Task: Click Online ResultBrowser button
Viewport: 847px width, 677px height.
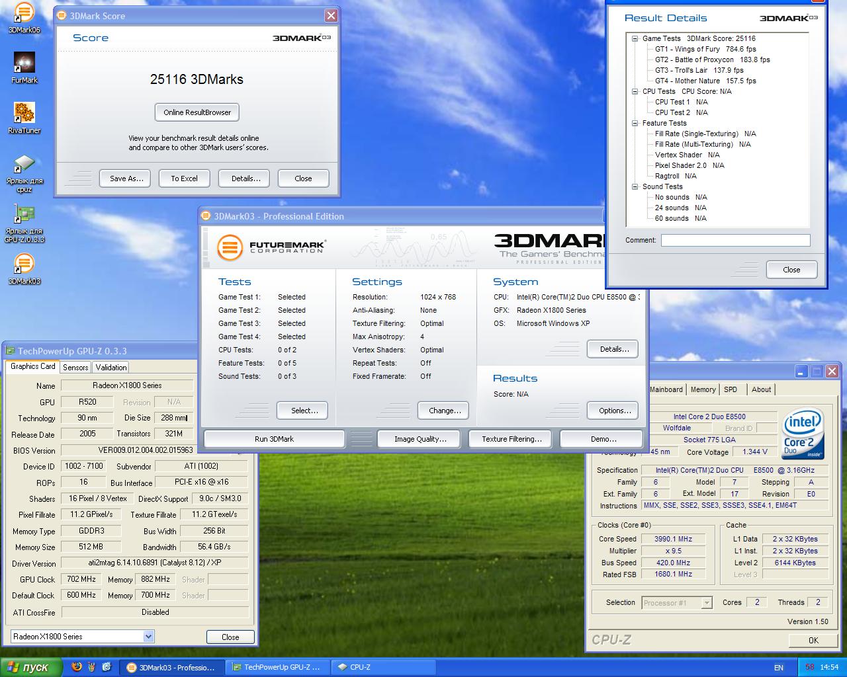Action: click(197, 112)
